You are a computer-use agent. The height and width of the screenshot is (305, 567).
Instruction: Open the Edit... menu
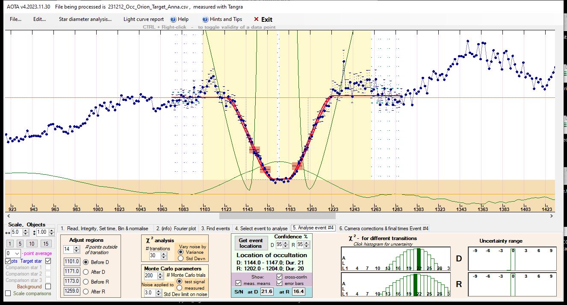coord(39,19)
